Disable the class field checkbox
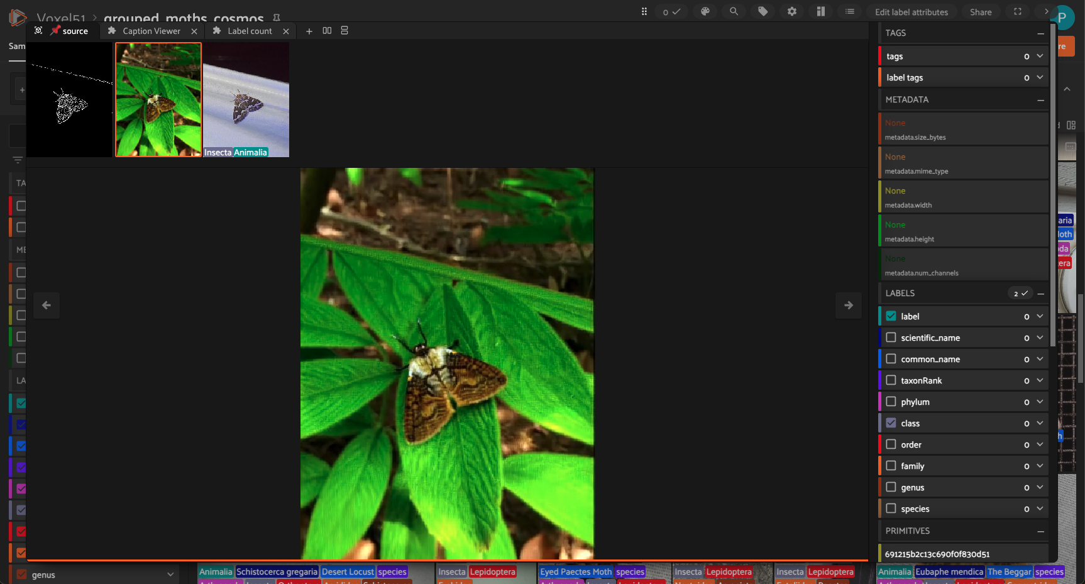 click(x=891, y=423)
